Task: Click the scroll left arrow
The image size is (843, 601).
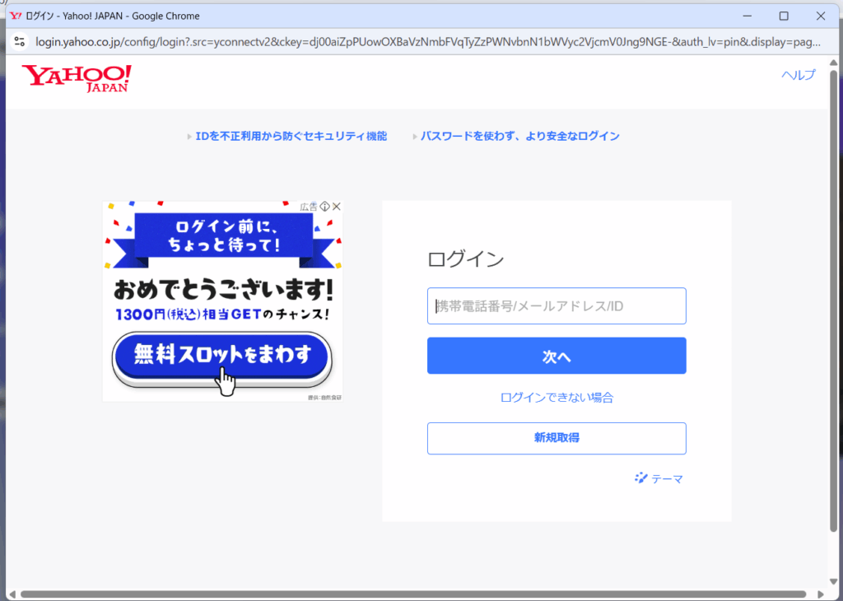Action: click(12, 594)
